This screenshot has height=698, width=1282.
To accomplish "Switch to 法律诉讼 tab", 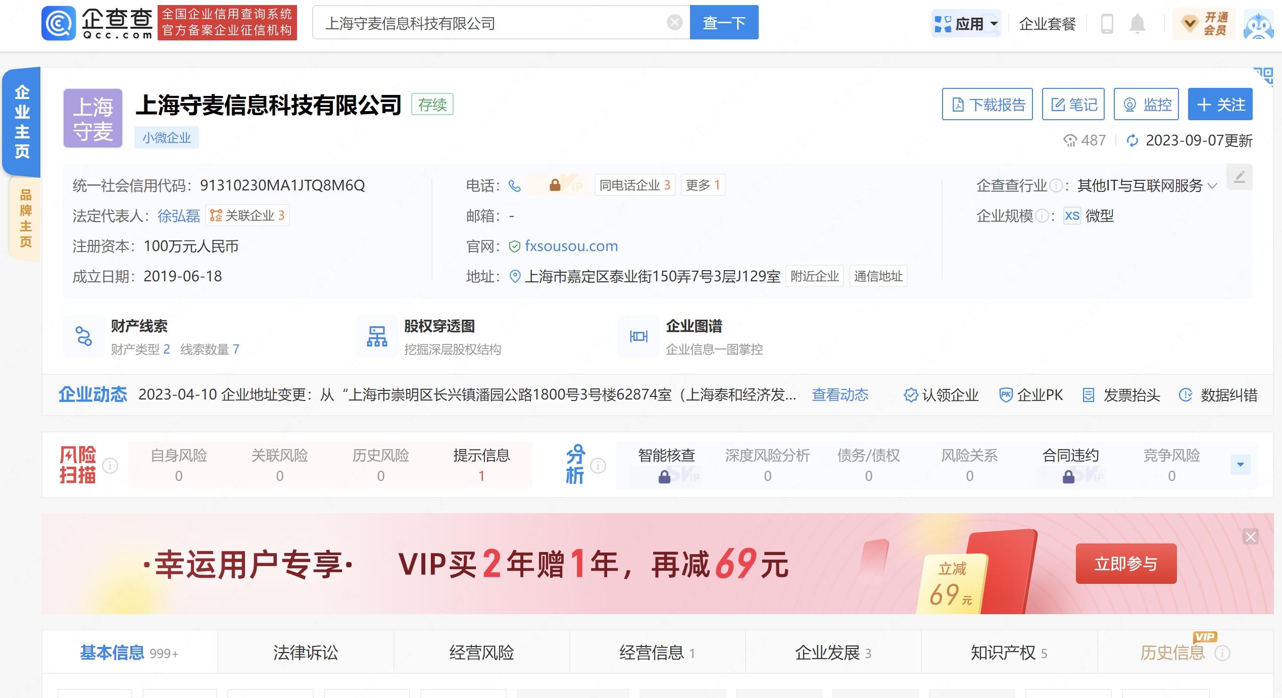I will tap(306, 653).
